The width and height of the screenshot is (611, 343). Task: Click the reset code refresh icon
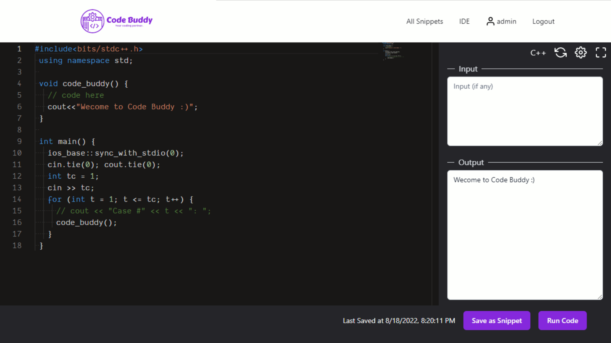[x=560, y=53]
